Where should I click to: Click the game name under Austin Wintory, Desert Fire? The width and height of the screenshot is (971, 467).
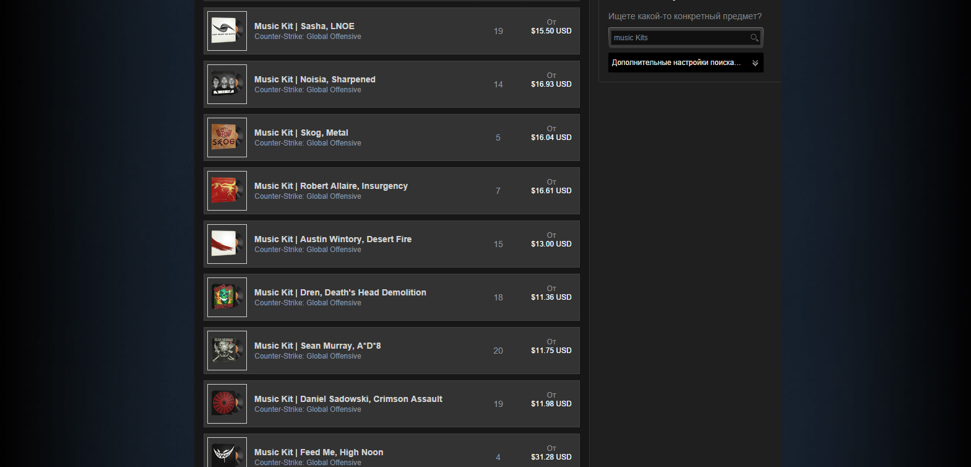(308, 250)
